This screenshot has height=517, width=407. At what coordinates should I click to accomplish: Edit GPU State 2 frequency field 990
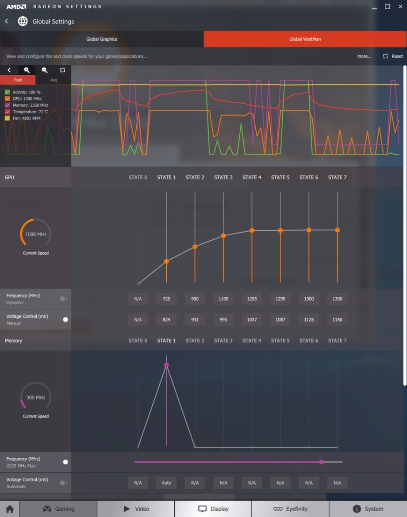tap(195, 299)
